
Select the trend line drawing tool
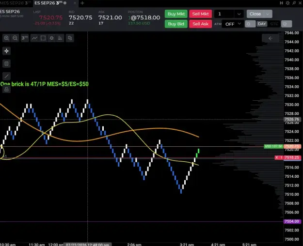(6, 77)
